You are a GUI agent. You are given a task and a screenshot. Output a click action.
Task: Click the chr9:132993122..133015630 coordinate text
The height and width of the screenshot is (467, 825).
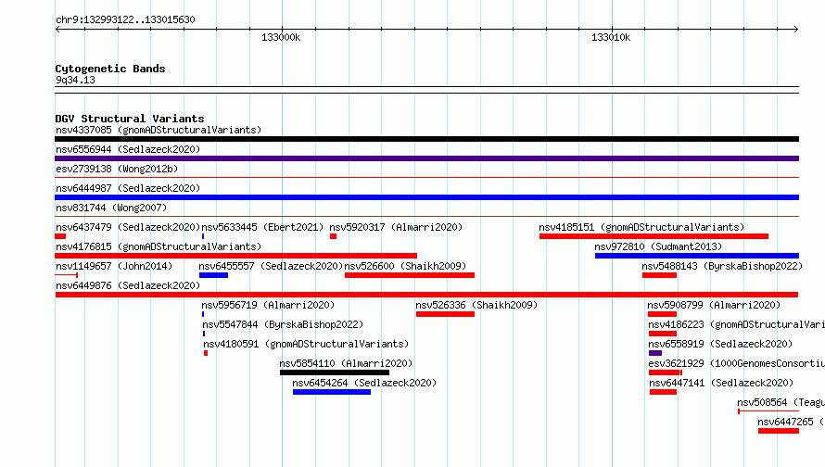125,19
